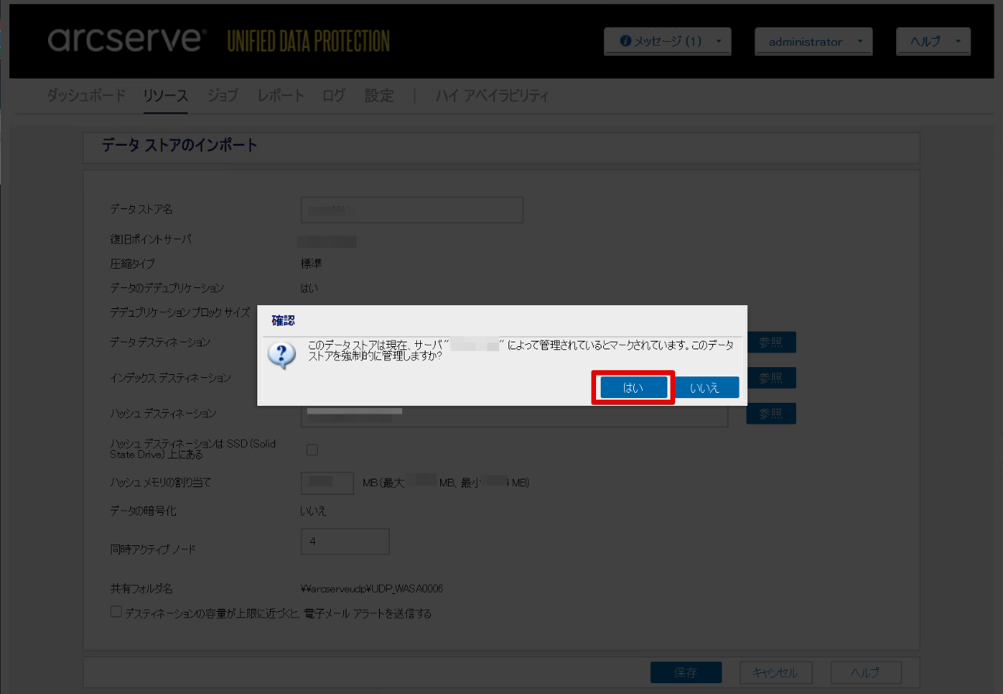Open the ハイ アベイラビリティ tab
The width and height of the screenshot is (1003, 694).
492,96
